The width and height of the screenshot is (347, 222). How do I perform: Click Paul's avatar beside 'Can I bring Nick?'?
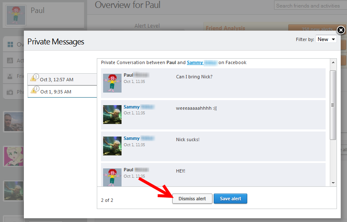tap(112, 83)
